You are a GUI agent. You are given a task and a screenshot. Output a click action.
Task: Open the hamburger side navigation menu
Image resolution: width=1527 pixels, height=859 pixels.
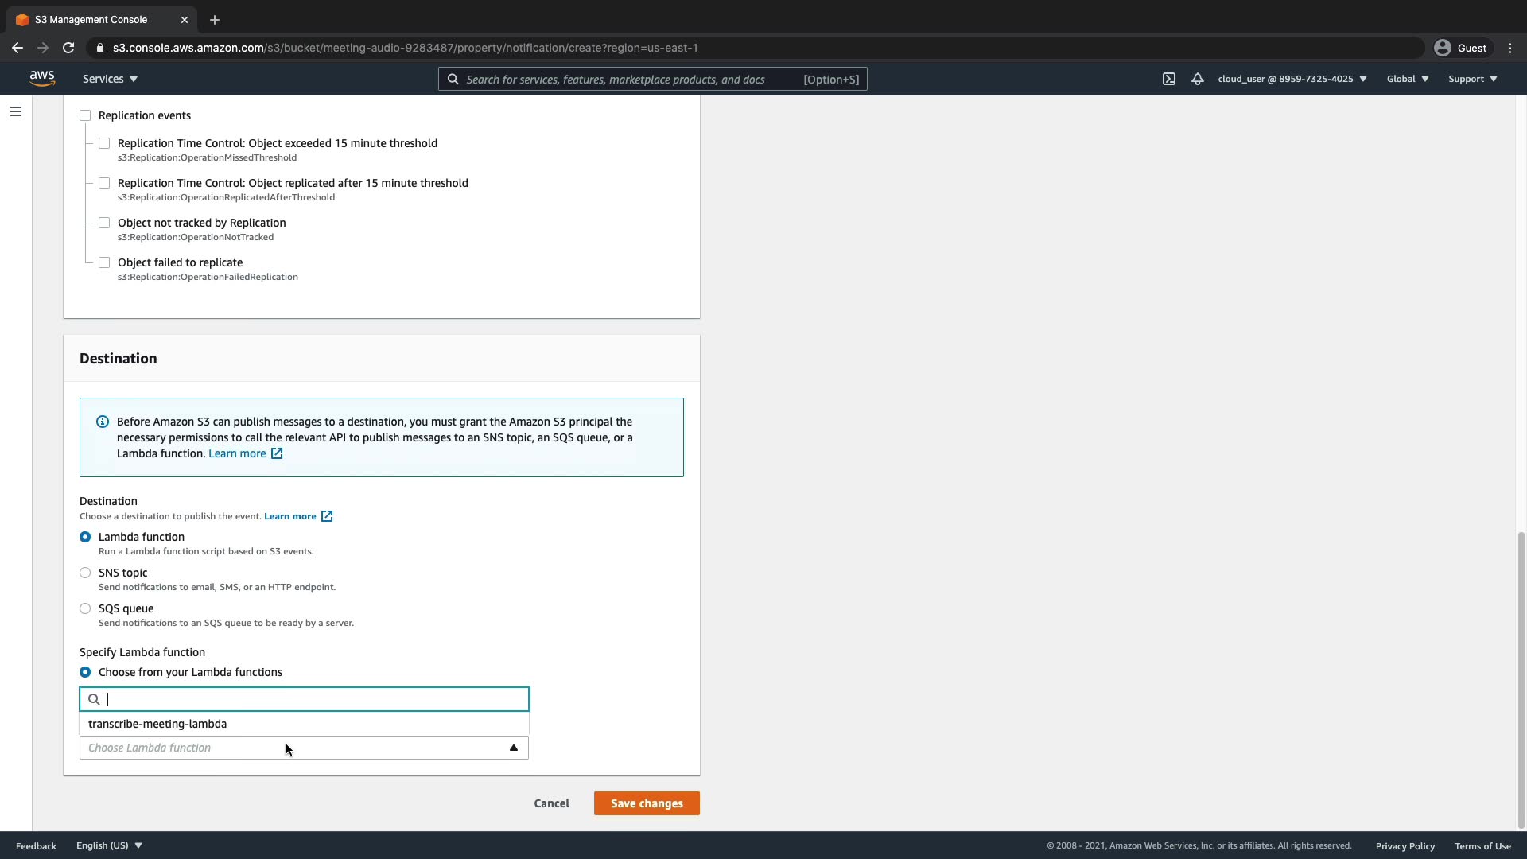point(15,111)
